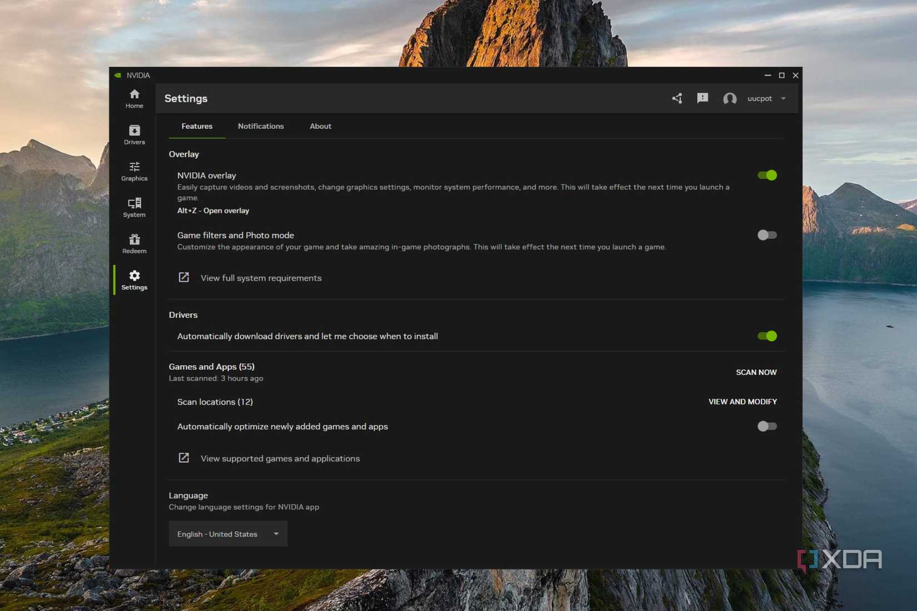Open the Home section in sidebar

(134, 98)
